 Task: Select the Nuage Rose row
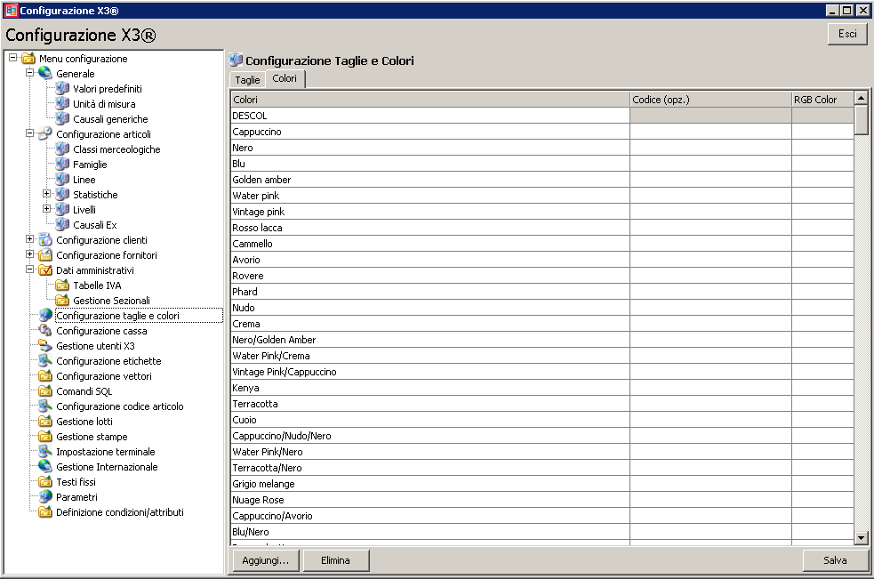tap(430, 500)
